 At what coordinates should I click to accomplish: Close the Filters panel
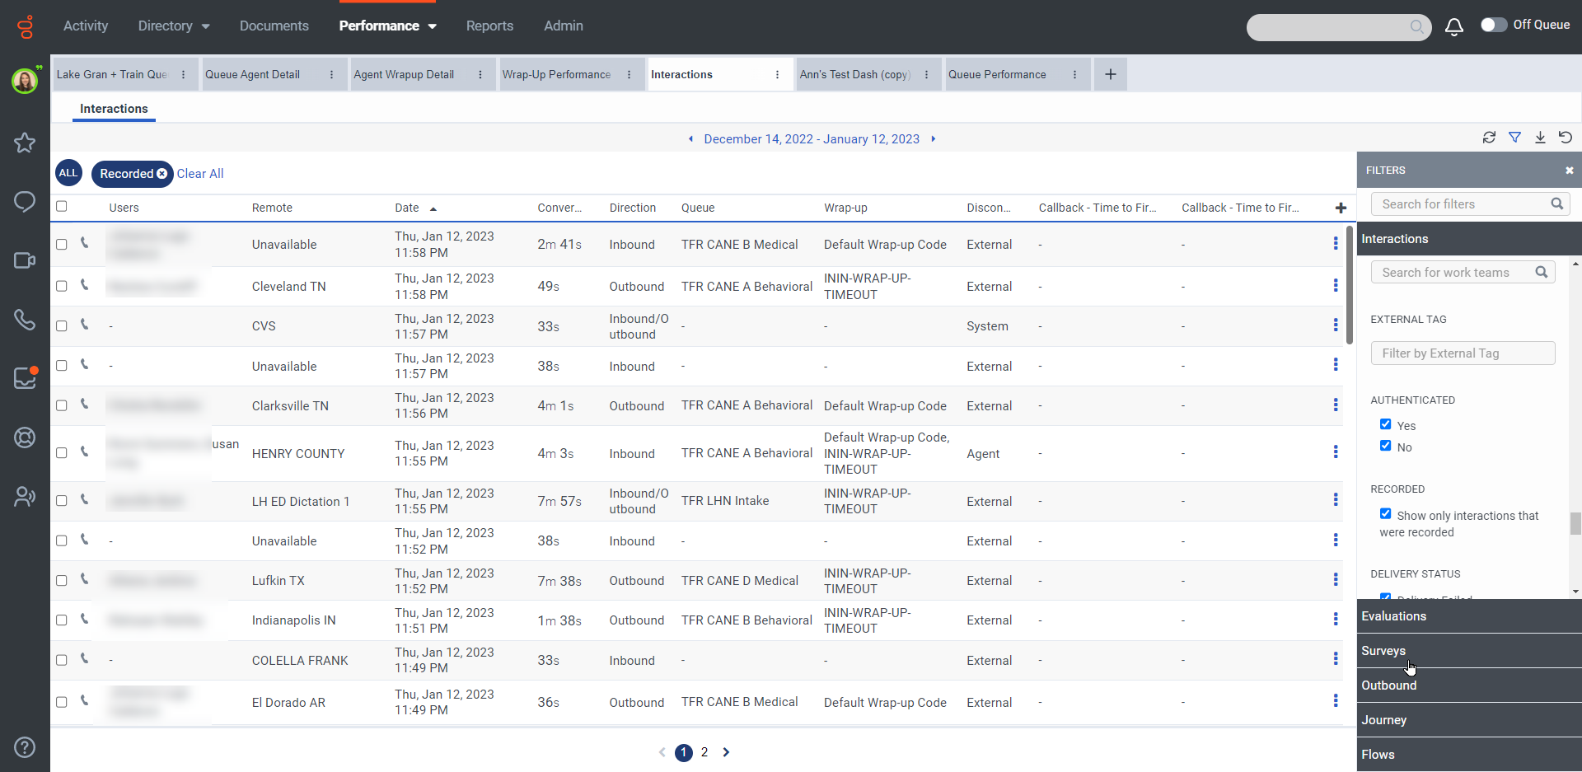pyautogui.click(x=1570, y=171)
